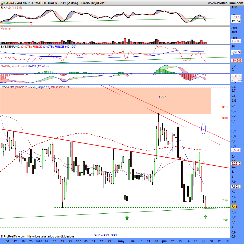Select the %K indicator label
The height and width of the screenshot is (244, 244).
click(x=3, y=8)
